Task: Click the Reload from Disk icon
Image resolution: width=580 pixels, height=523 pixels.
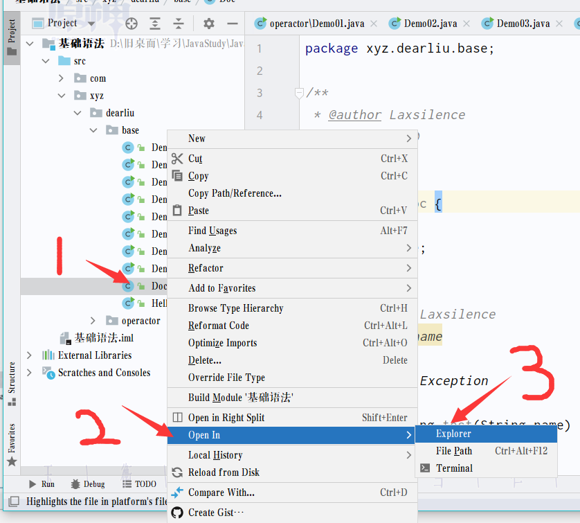Action: click(177, 472)
